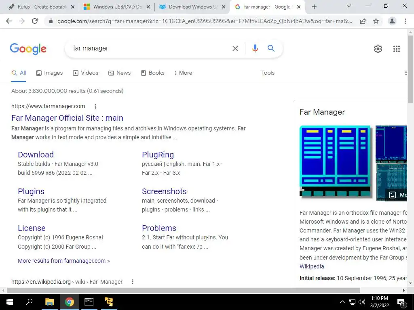Viewport: 414px width, 310px height.
Task: Click the taskbar clock showing 1:10 PM
Action: pos(379,302)
